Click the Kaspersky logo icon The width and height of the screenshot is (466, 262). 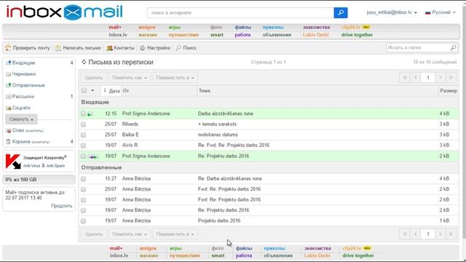click(13, 162)
